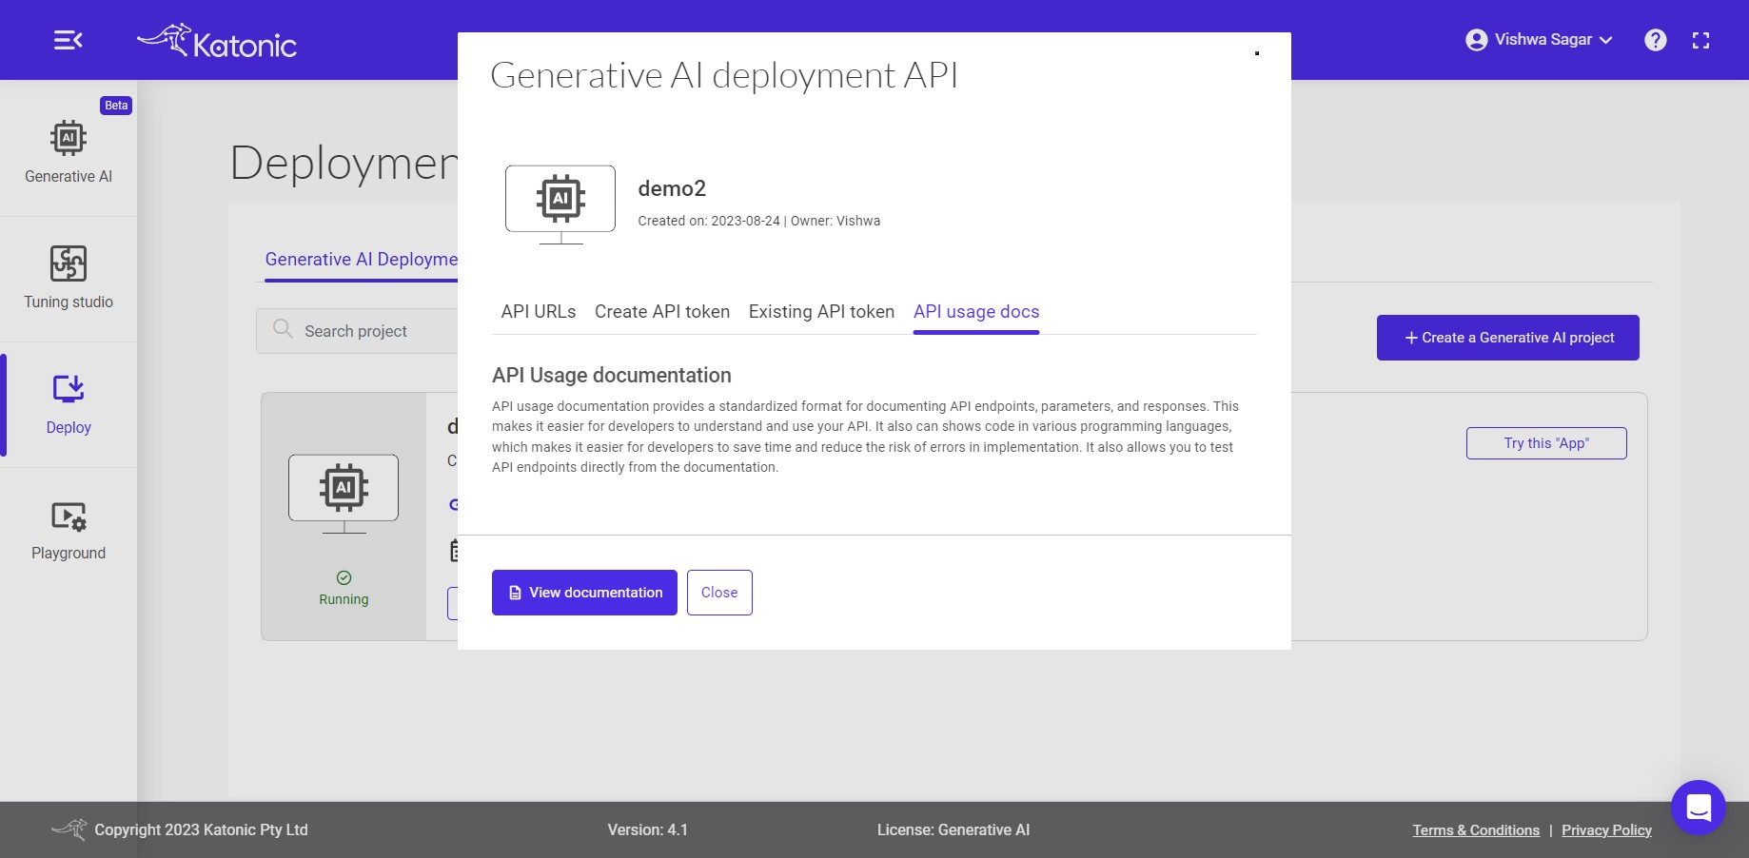This screenshot has height=858, width=1749.
Task: Switch to the Create API token tab
Action: coord(662,312)
